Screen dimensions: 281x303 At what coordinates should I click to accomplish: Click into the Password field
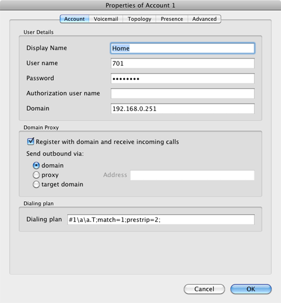(x=183, y=79)
